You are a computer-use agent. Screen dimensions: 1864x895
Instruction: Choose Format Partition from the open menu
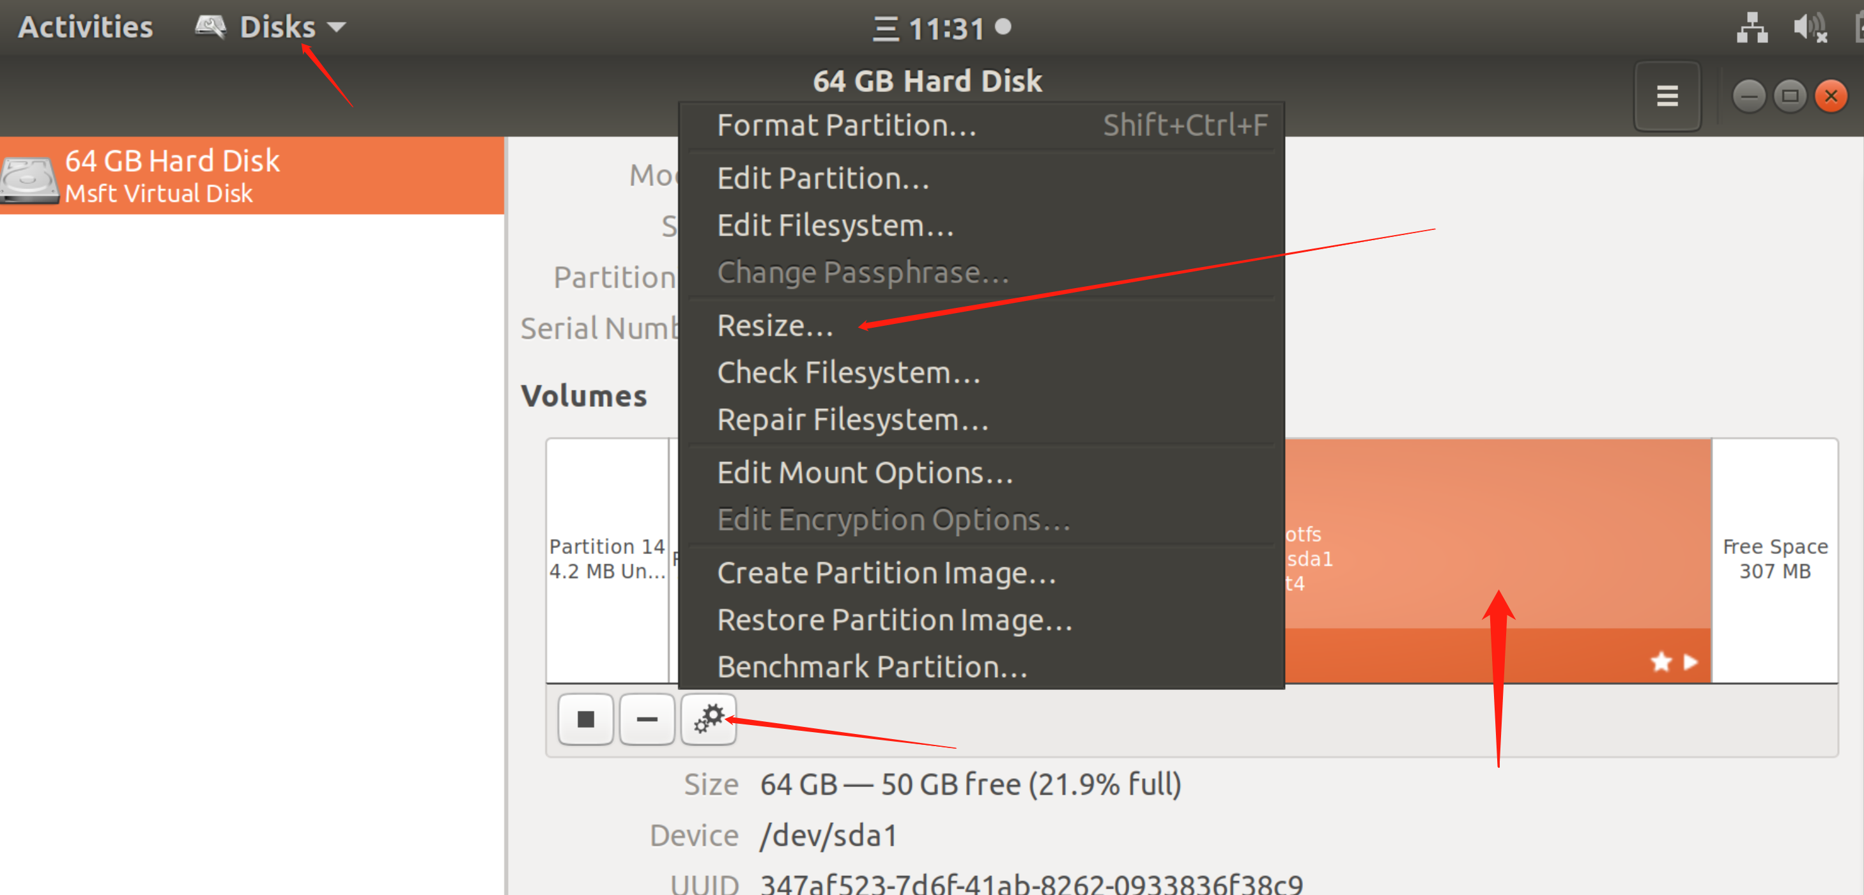847,125
